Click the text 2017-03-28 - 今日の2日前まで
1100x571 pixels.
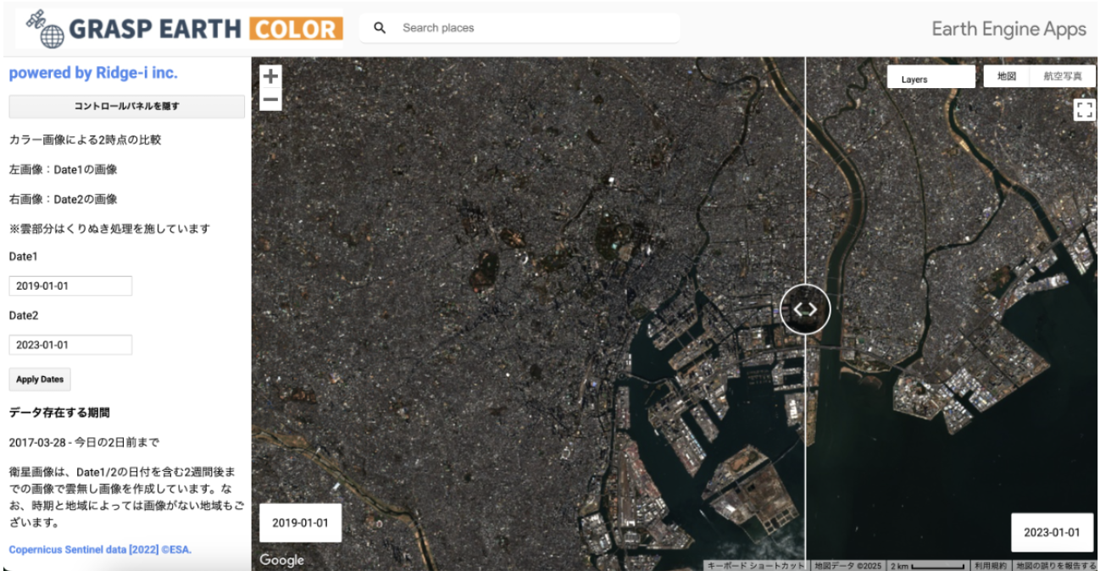(83, 442)
